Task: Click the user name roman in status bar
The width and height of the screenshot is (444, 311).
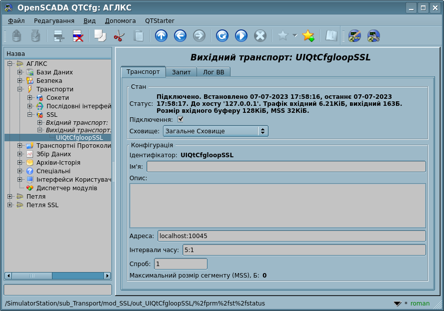Action: coord(420,304)
